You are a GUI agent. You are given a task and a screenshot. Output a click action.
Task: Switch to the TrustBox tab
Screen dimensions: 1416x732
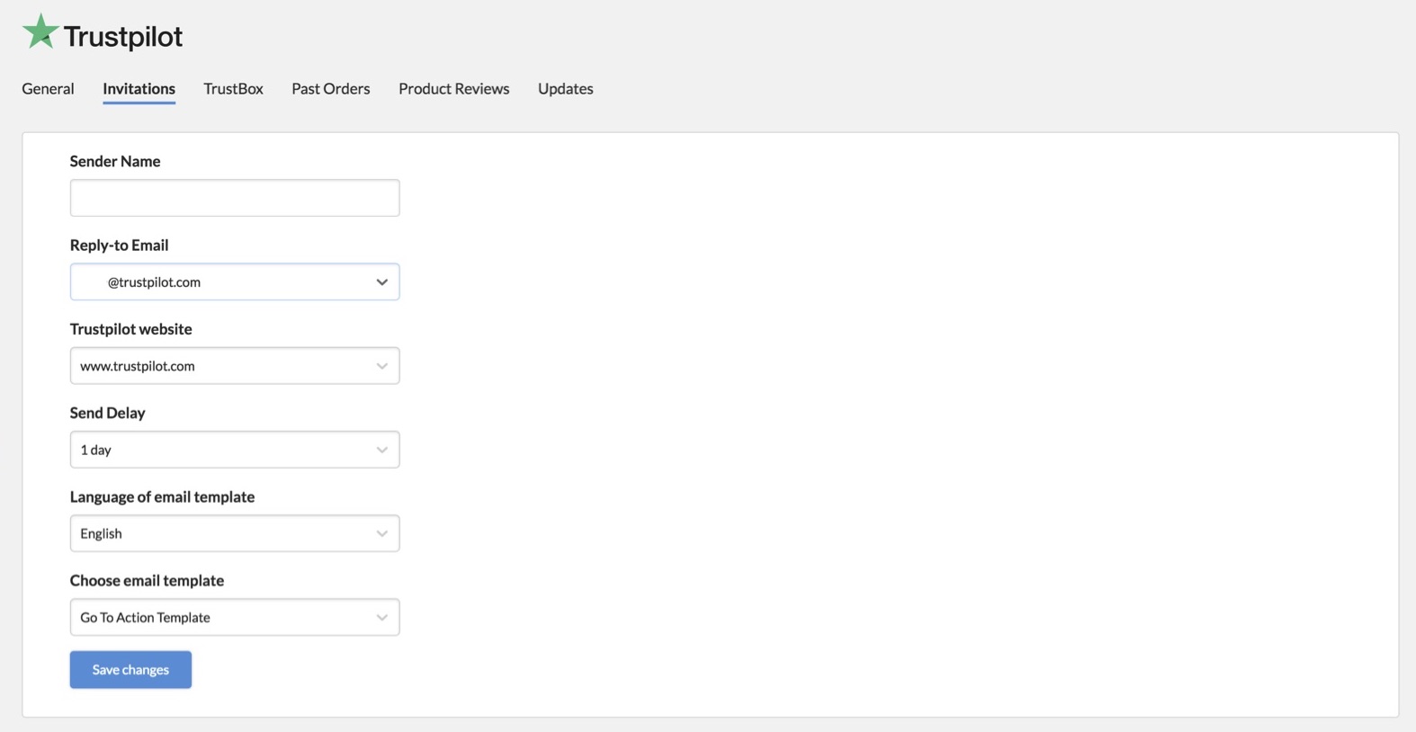coord(233,88)
